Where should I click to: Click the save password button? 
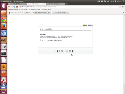point(60,13)
